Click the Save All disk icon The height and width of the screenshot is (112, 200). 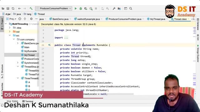click(8, 8)
